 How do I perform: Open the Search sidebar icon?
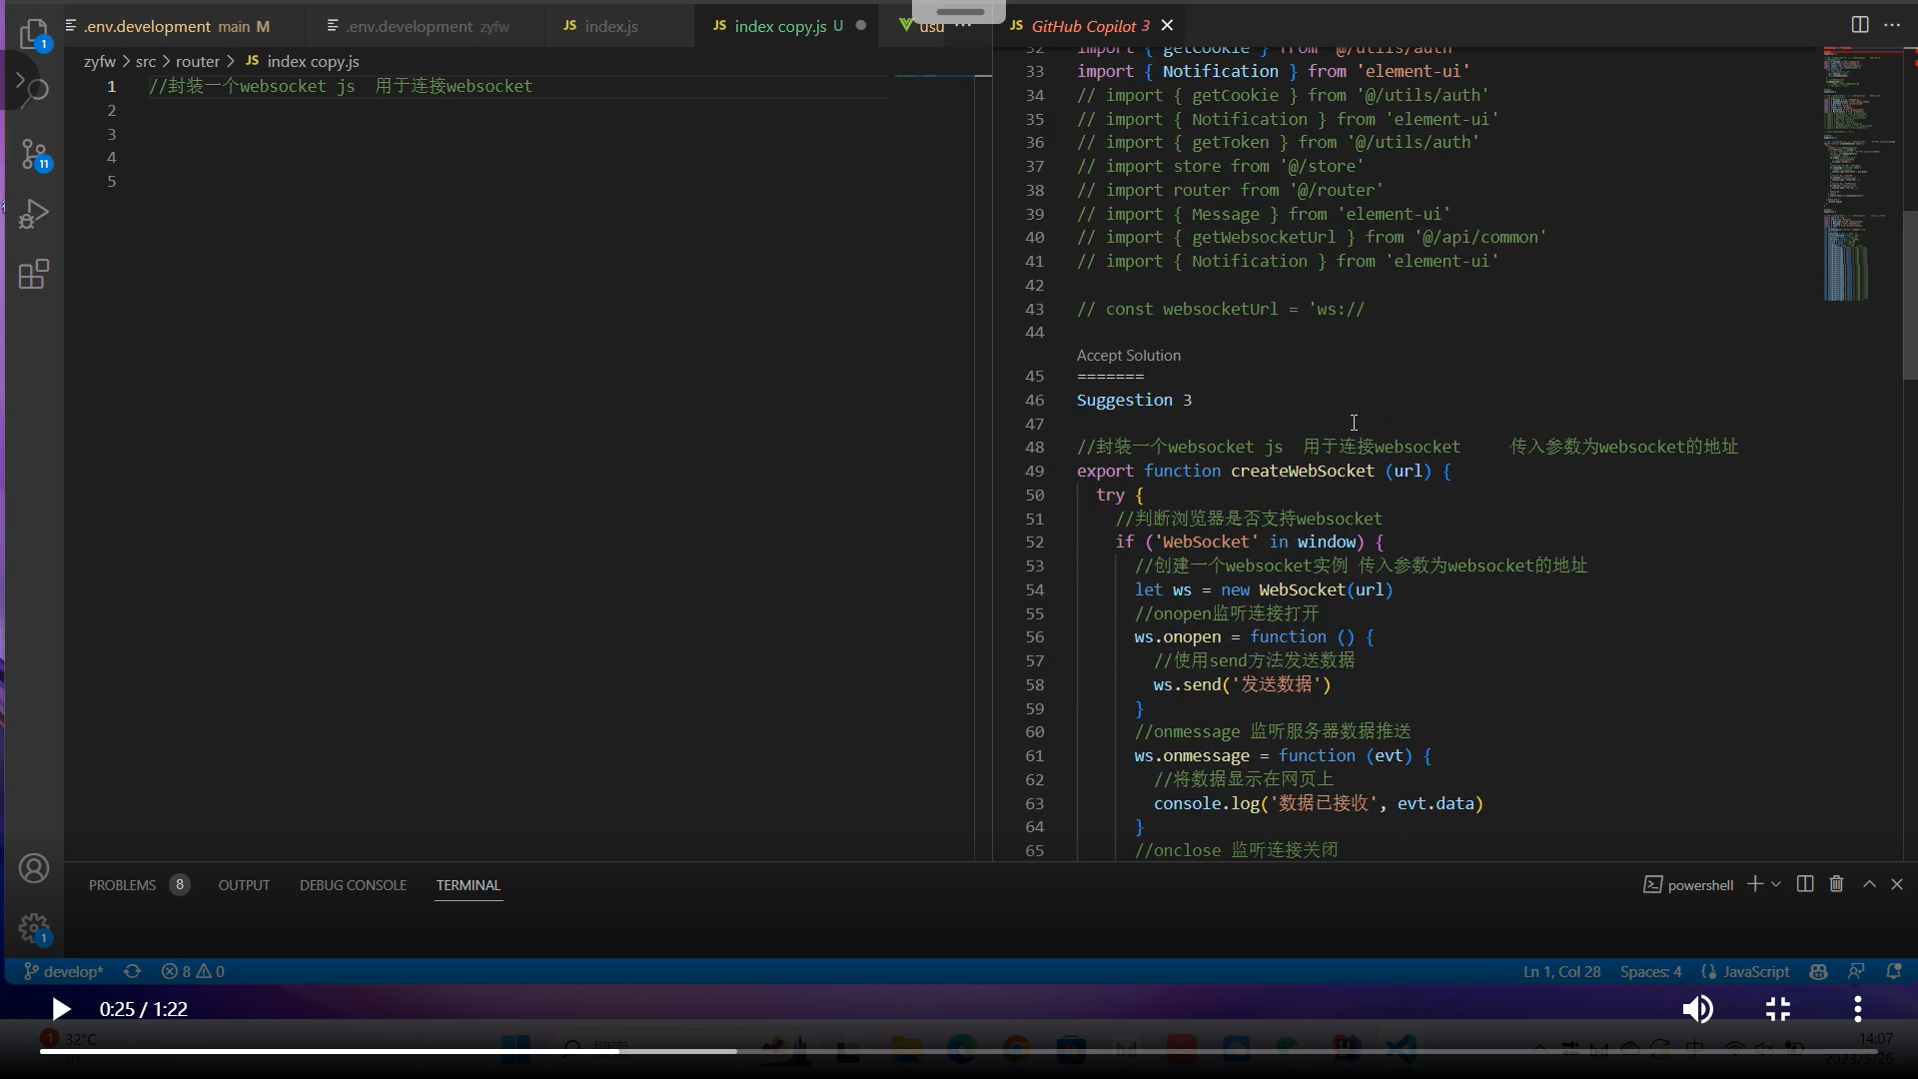[33, 90]
